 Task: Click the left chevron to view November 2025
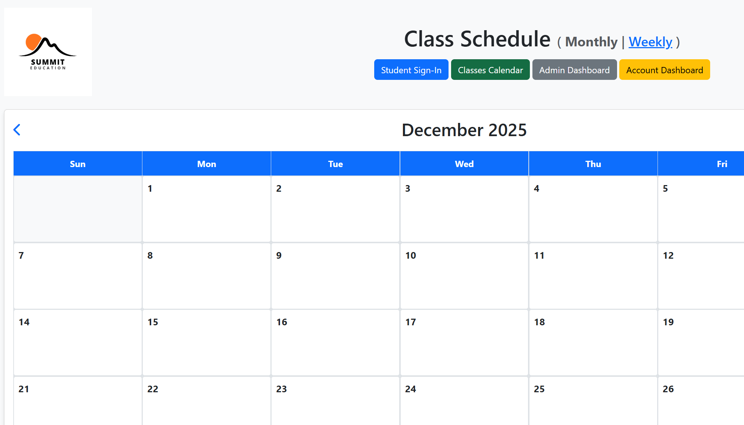pyautogui.click(x=17, y=130)
